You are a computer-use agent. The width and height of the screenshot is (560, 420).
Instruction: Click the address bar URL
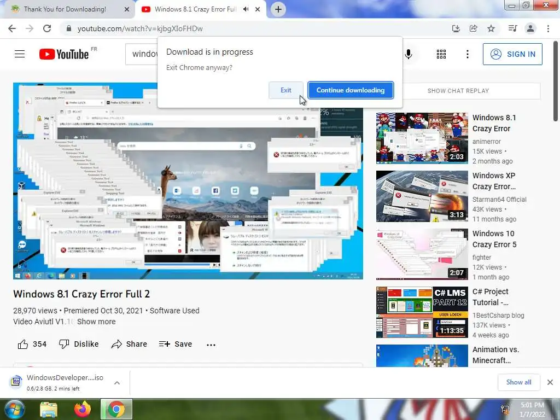140,28
